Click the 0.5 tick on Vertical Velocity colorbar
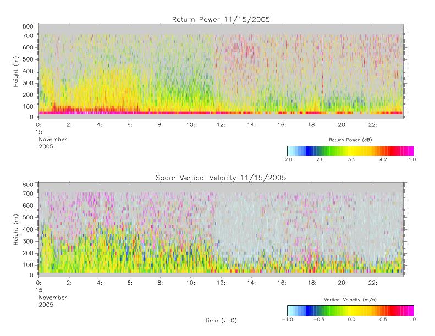 tap(383, 320)
